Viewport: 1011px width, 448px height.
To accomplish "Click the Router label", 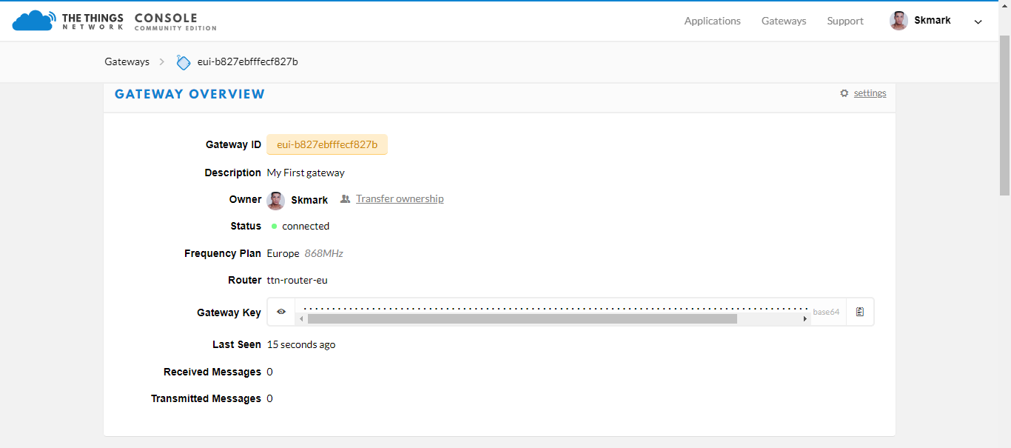I will click(245, 280).
